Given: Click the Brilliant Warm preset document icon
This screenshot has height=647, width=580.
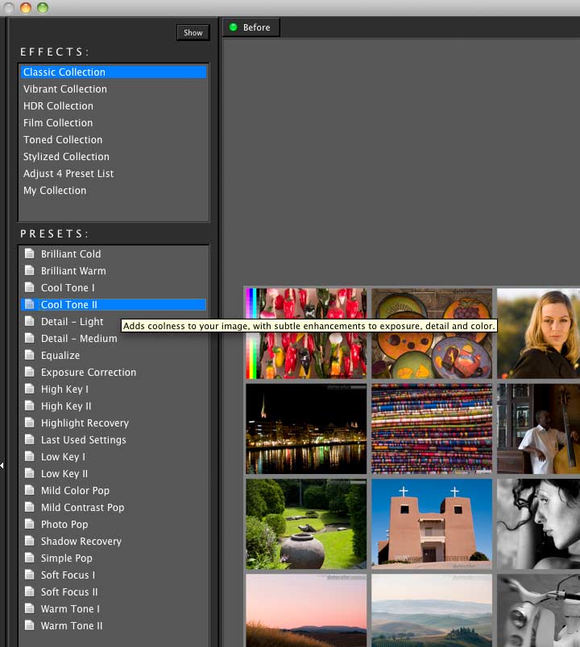Looking at the screenshot, I should click(x=29, y=270).
